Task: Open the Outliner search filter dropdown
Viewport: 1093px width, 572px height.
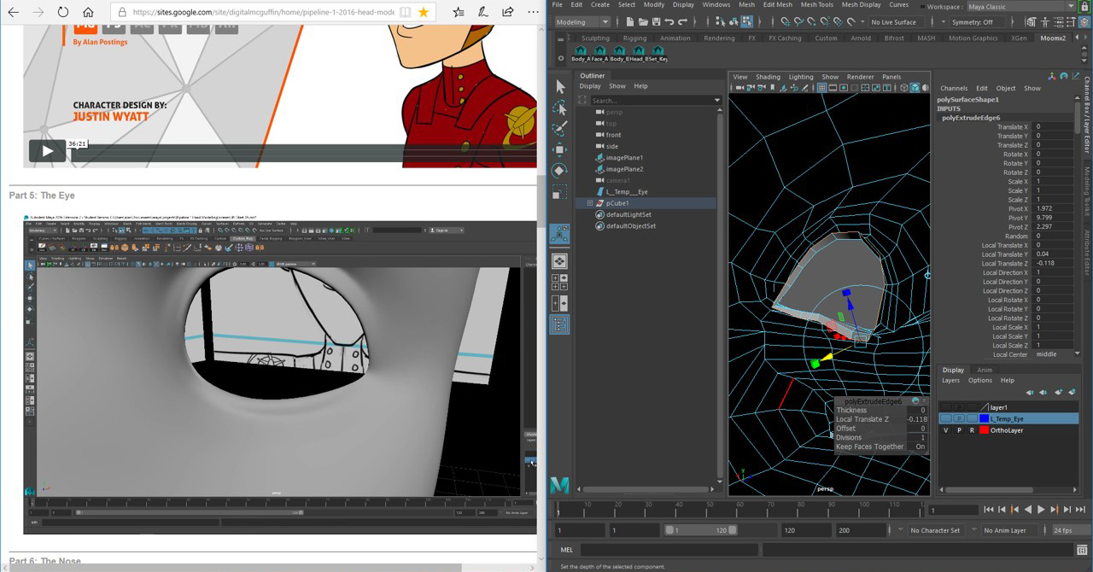Action: tap(718, 101)
